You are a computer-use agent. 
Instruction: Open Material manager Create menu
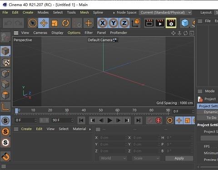pyautogui.click(x=26, y=129)
